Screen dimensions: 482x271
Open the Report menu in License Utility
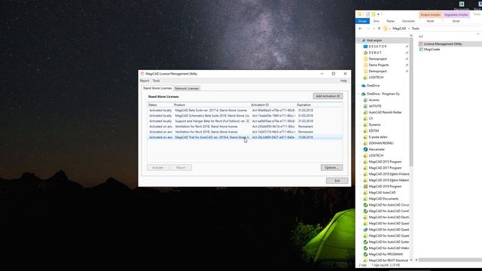point(145,81)
